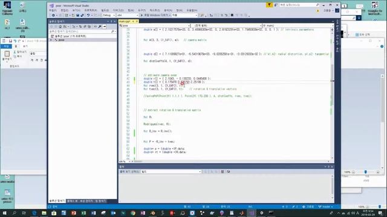Click the bookmark icon in the toolbar
This screenshot has width=387, height=217.
point(232,15)
